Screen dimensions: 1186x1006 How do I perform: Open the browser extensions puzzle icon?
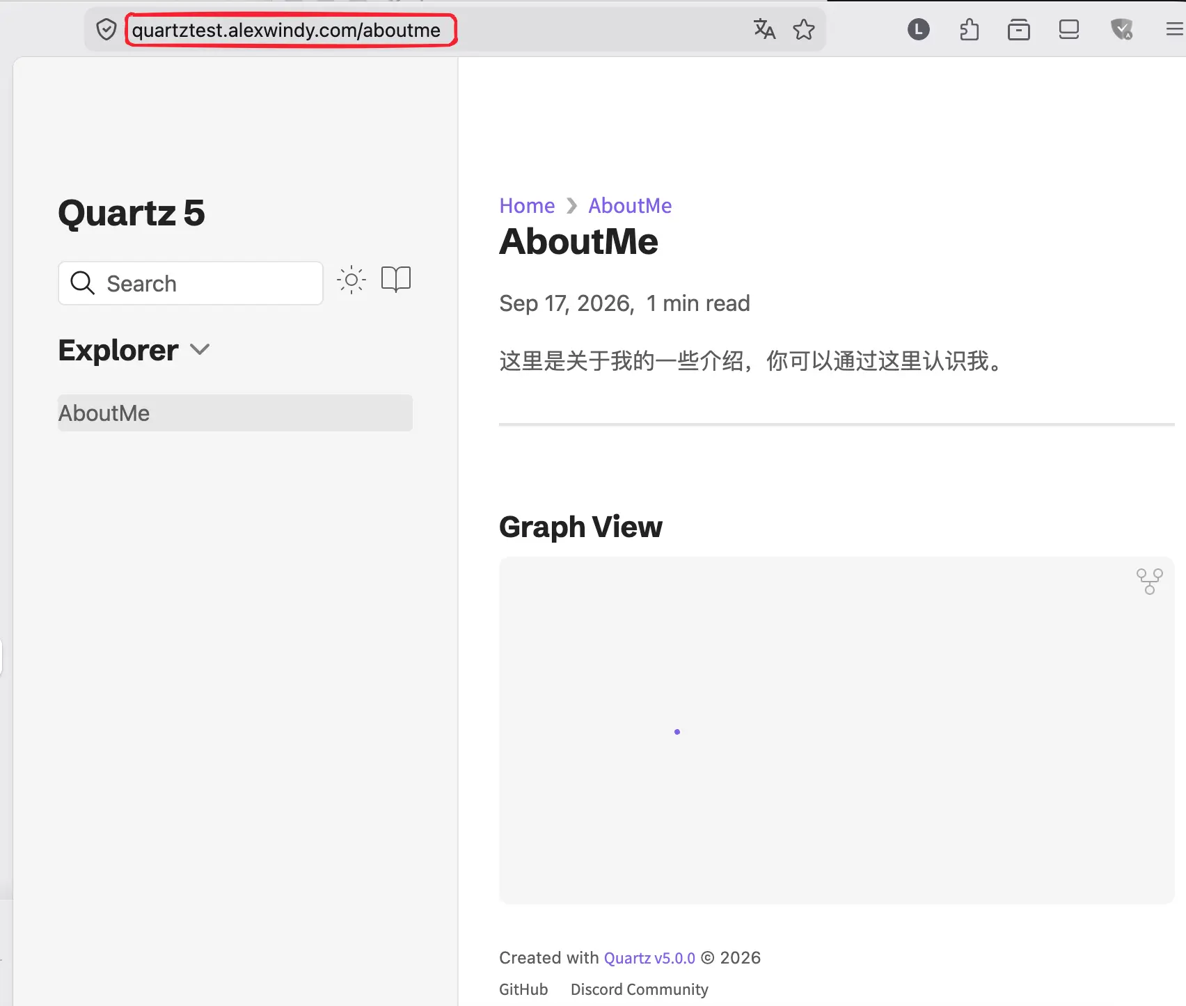coord(969,29)
